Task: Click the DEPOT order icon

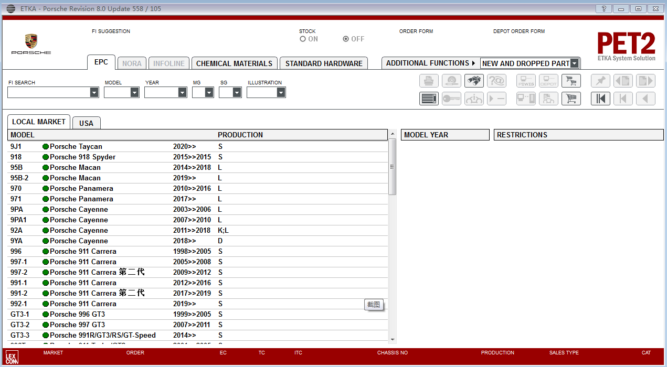Action: [x=548, y=81]
